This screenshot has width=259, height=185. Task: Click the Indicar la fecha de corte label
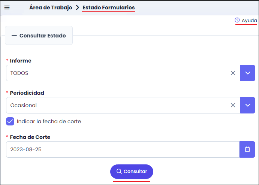tap(49, 121)
